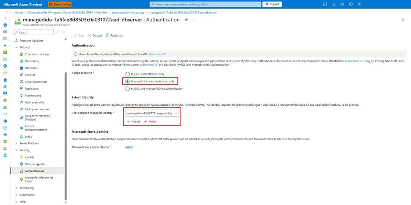Click the Home breadcrumb link
This screenshot has height=205, width=411.
(19, 12)
